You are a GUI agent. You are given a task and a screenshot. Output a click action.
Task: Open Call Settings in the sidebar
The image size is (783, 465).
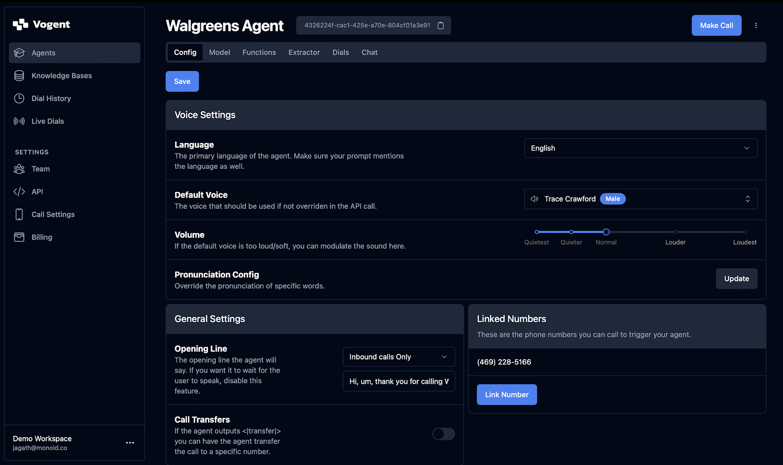pyautogui.click(x=74, y=214)
